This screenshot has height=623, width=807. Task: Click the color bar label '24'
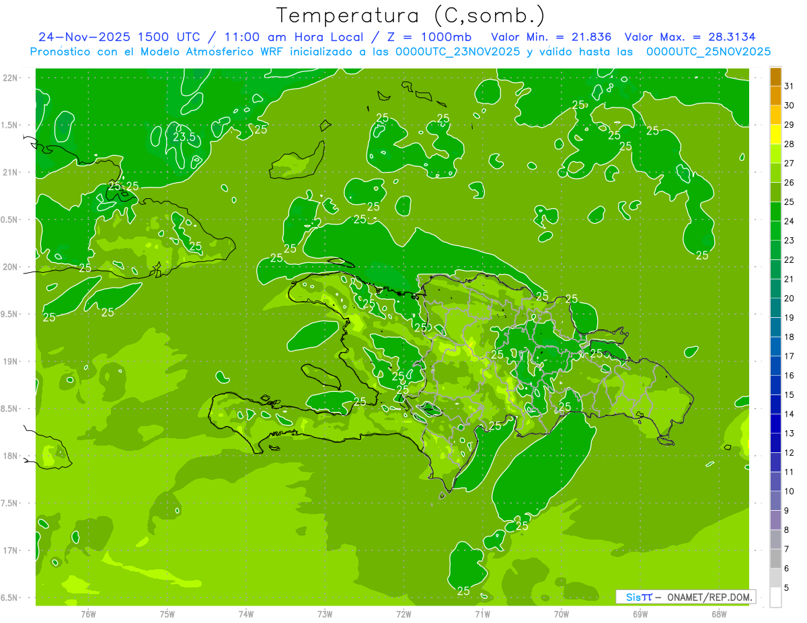pos(790,221)
